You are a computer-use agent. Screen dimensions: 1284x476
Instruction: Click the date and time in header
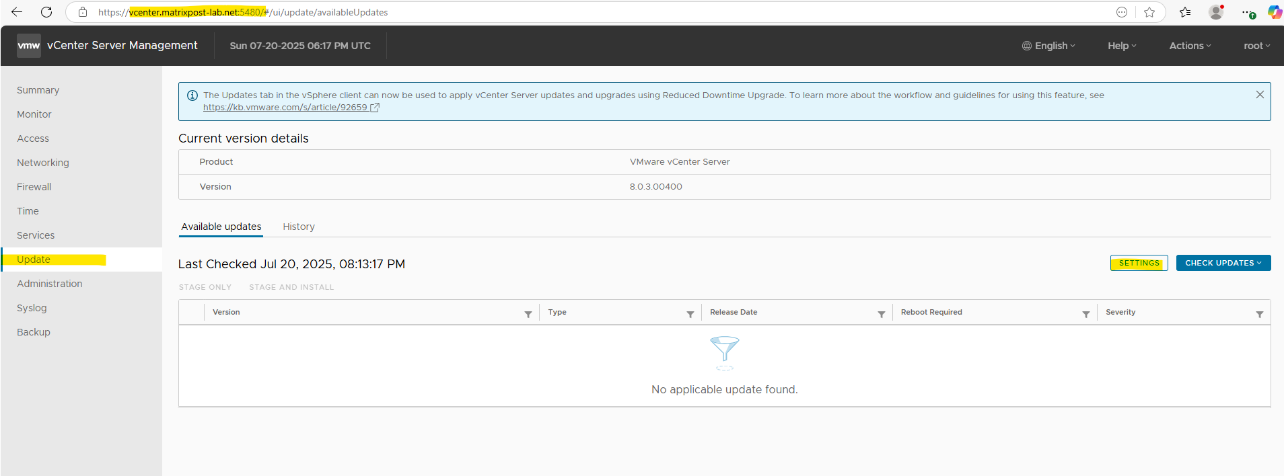300,46
